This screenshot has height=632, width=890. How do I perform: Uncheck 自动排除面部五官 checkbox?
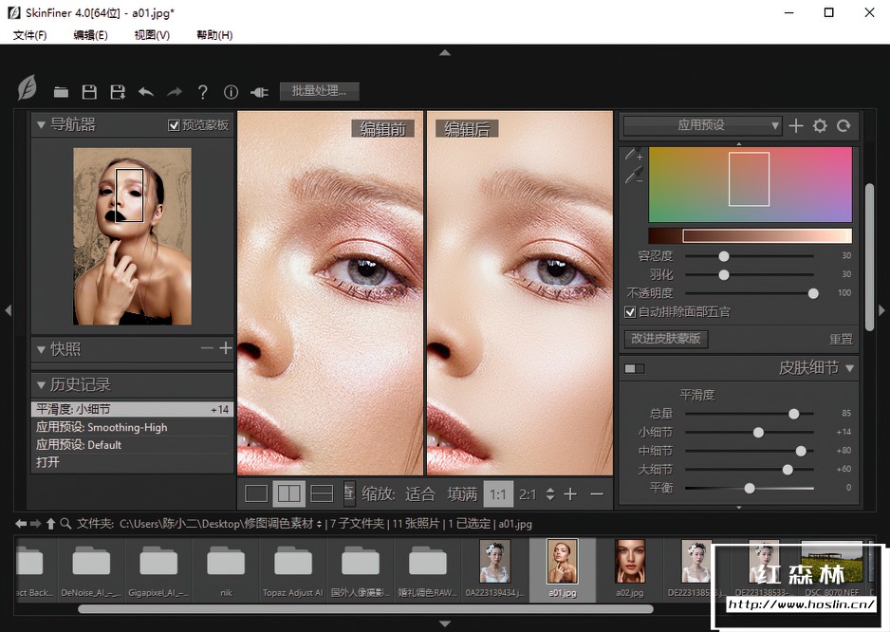click(630, 312)
